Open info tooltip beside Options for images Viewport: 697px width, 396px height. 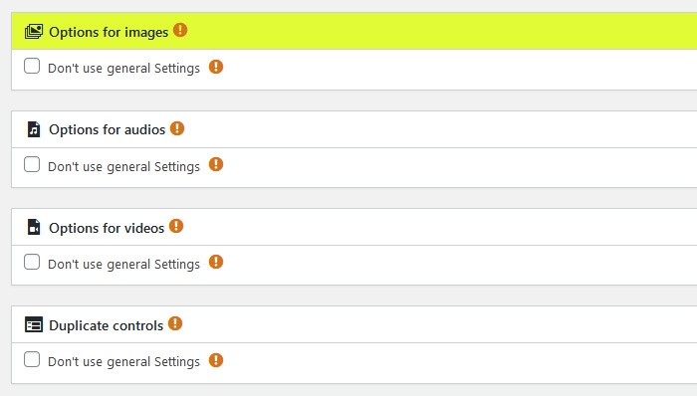coord(180,30)
